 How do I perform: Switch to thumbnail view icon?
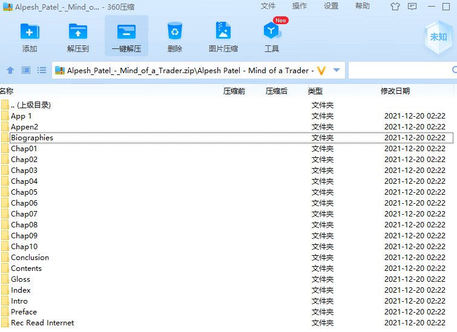pyautogui.click(x=26, y=70)
